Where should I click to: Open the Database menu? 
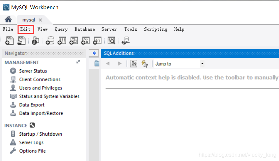point(85,29)
